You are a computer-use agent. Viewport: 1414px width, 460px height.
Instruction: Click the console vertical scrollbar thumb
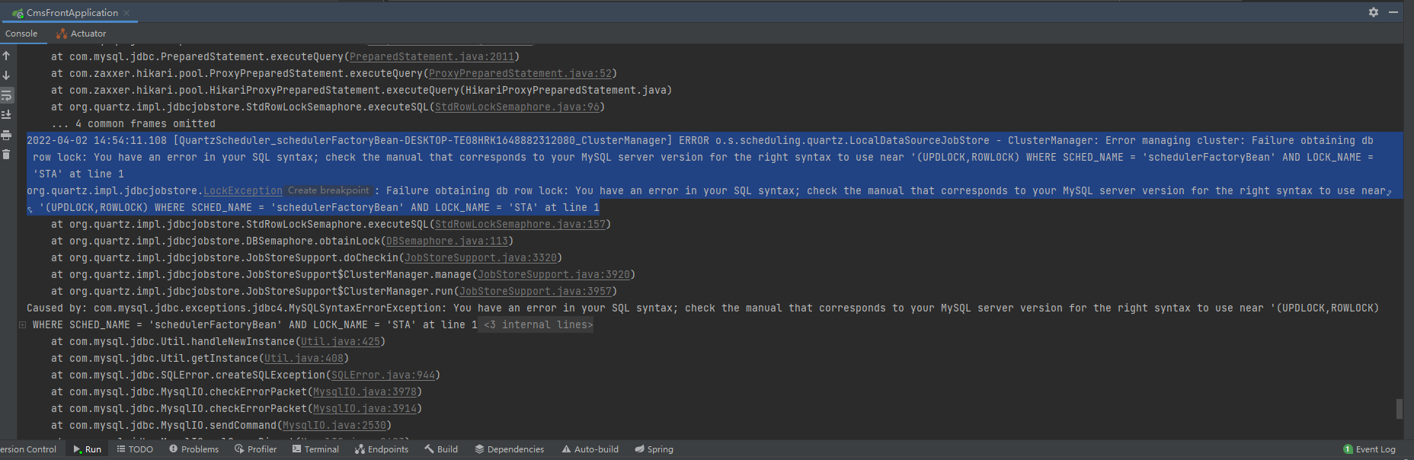tap(1399, 409)
